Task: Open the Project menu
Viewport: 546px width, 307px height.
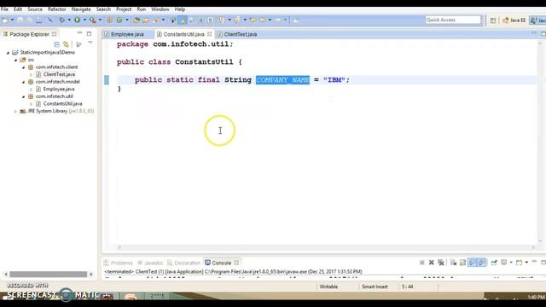Action: (124, 9)
